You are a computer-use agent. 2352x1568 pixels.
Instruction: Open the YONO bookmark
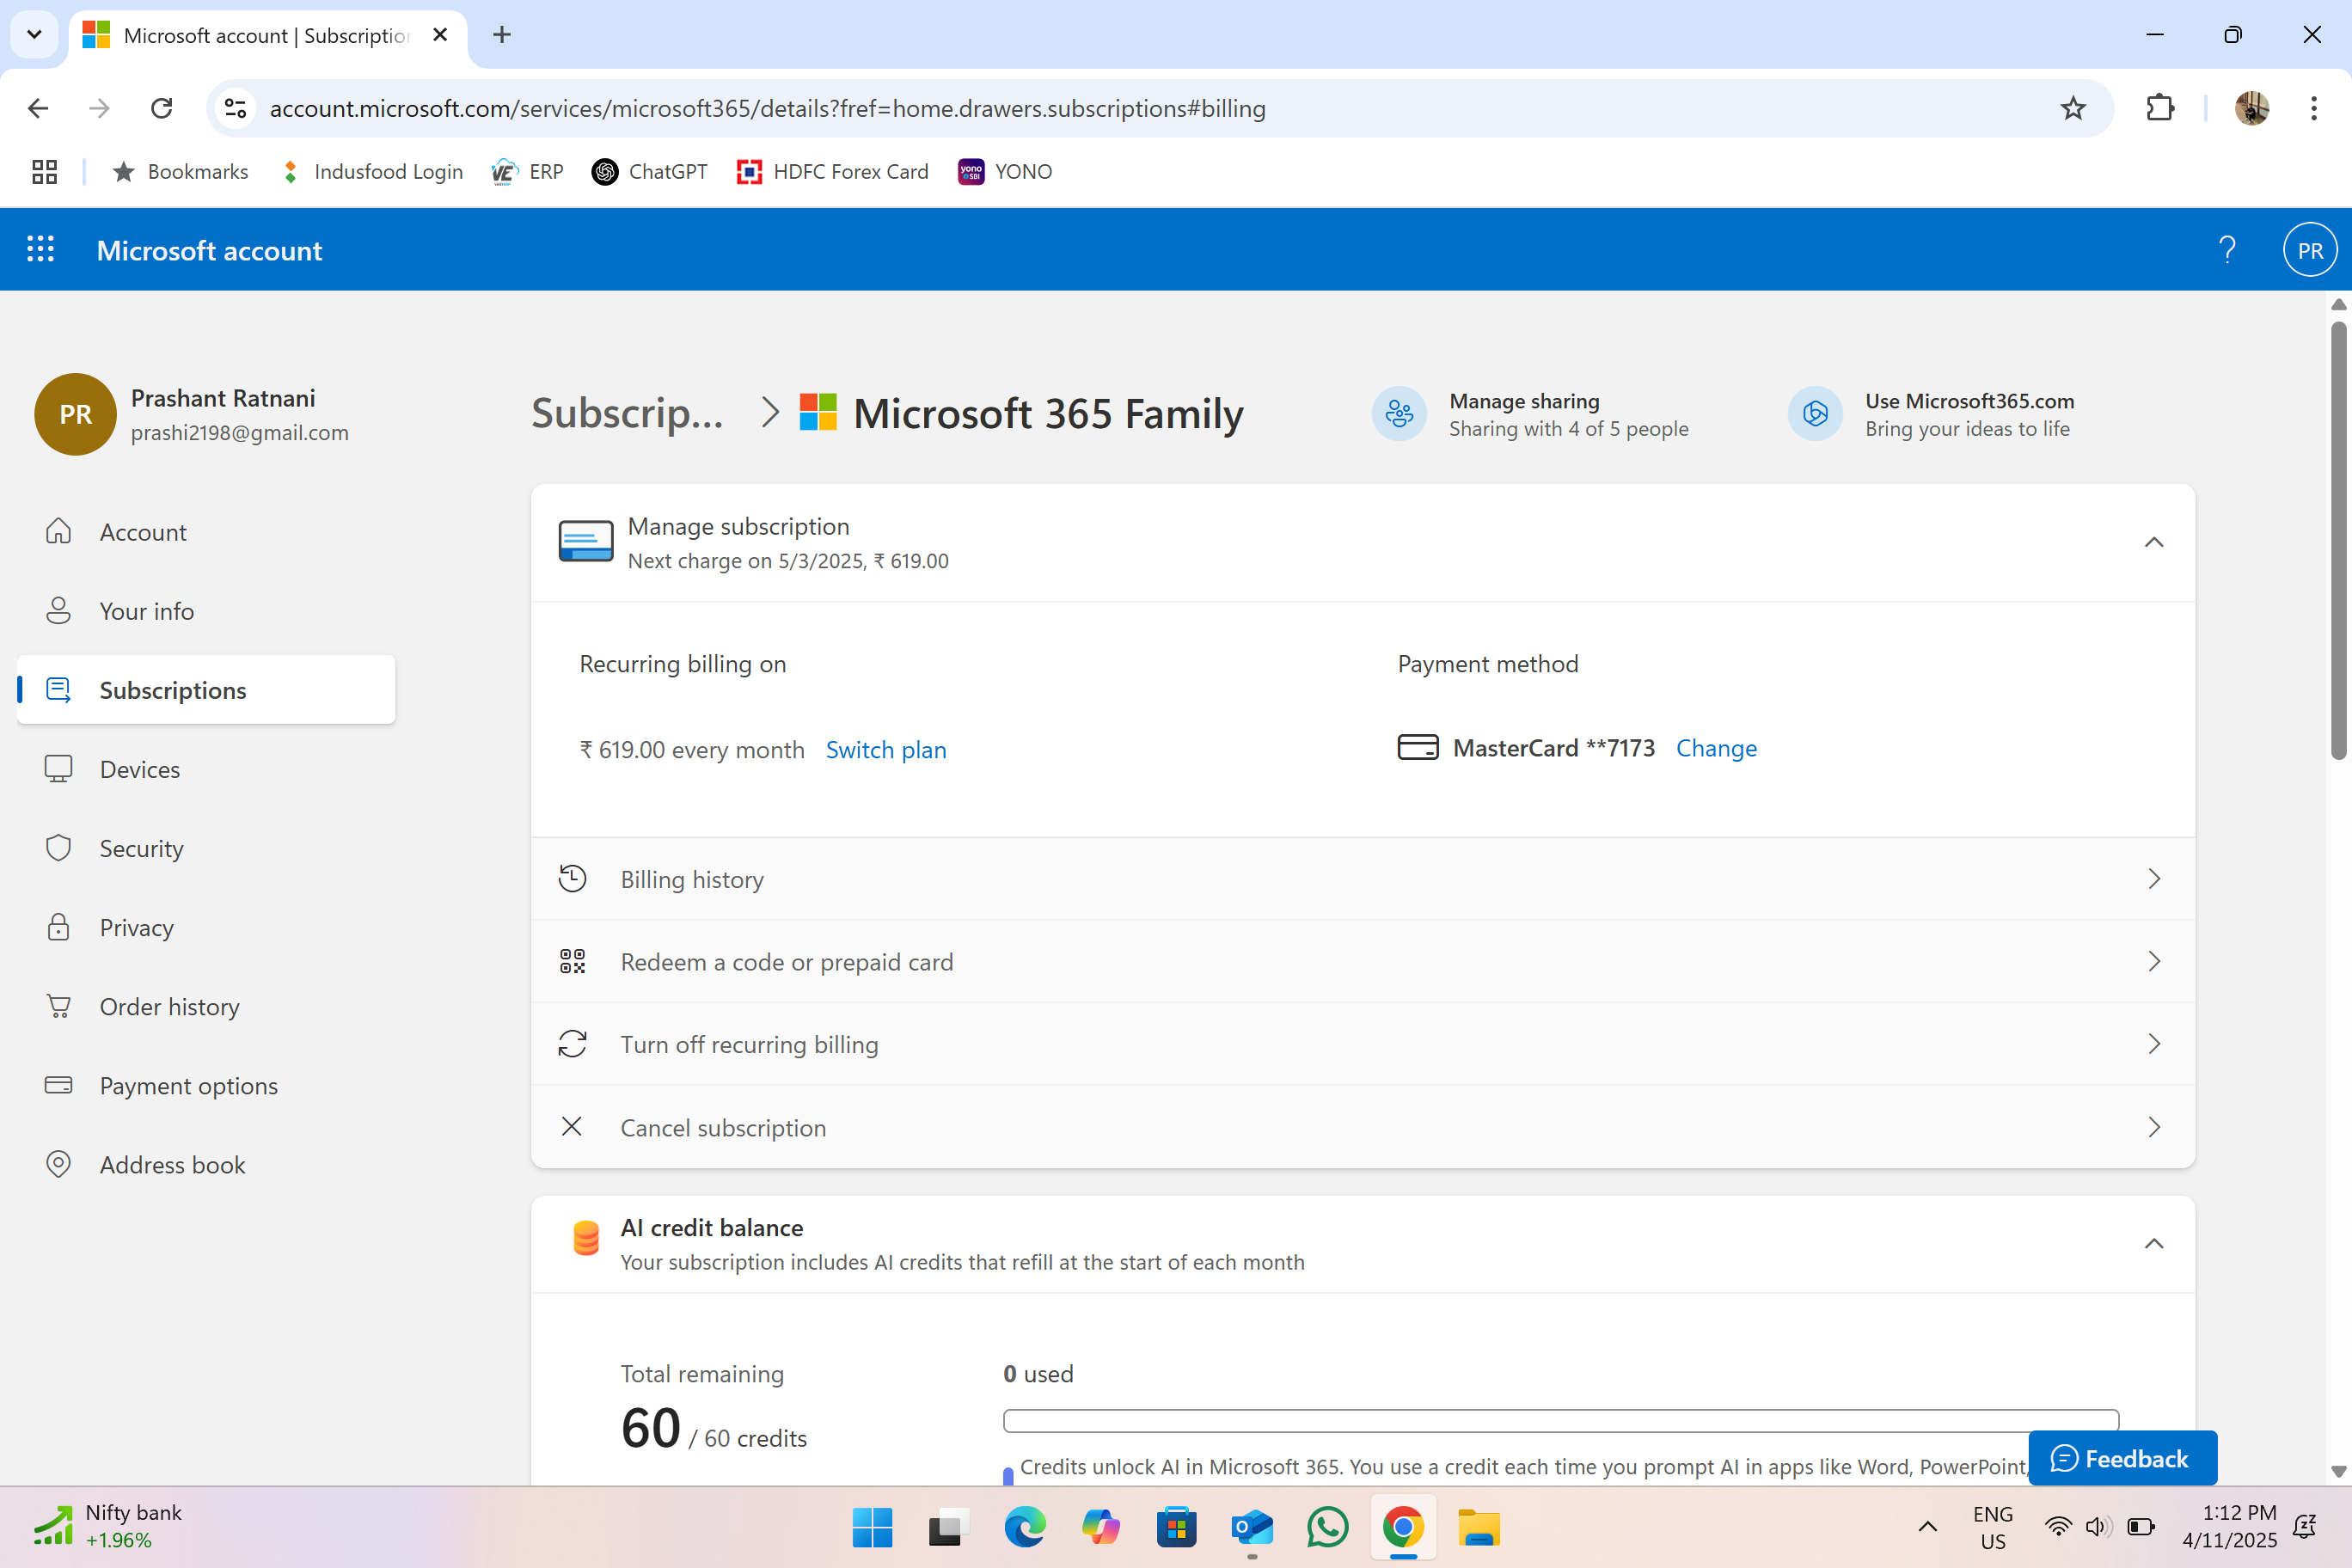1005,172
